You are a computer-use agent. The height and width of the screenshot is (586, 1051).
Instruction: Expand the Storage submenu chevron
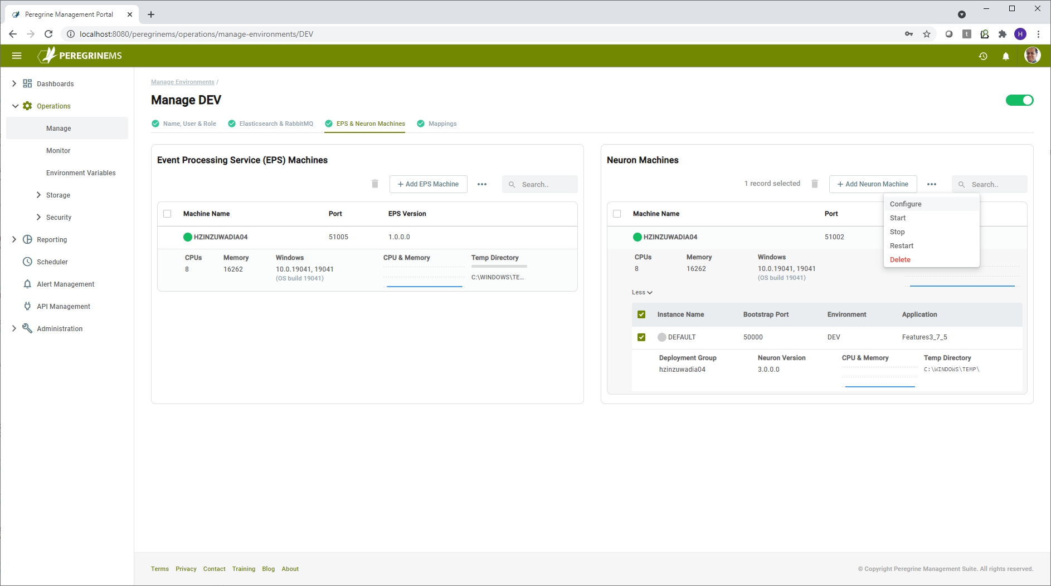tap(38, 195)
